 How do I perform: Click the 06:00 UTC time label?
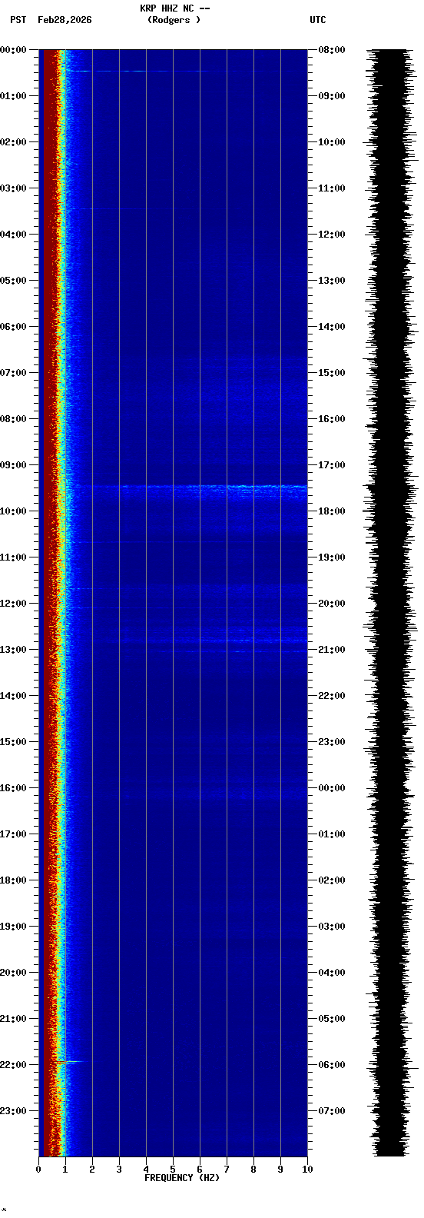[332, 1065]
